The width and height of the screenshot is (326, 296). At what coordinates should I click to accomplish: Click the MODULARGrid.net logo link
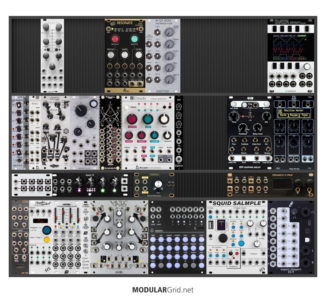point(163,290)
